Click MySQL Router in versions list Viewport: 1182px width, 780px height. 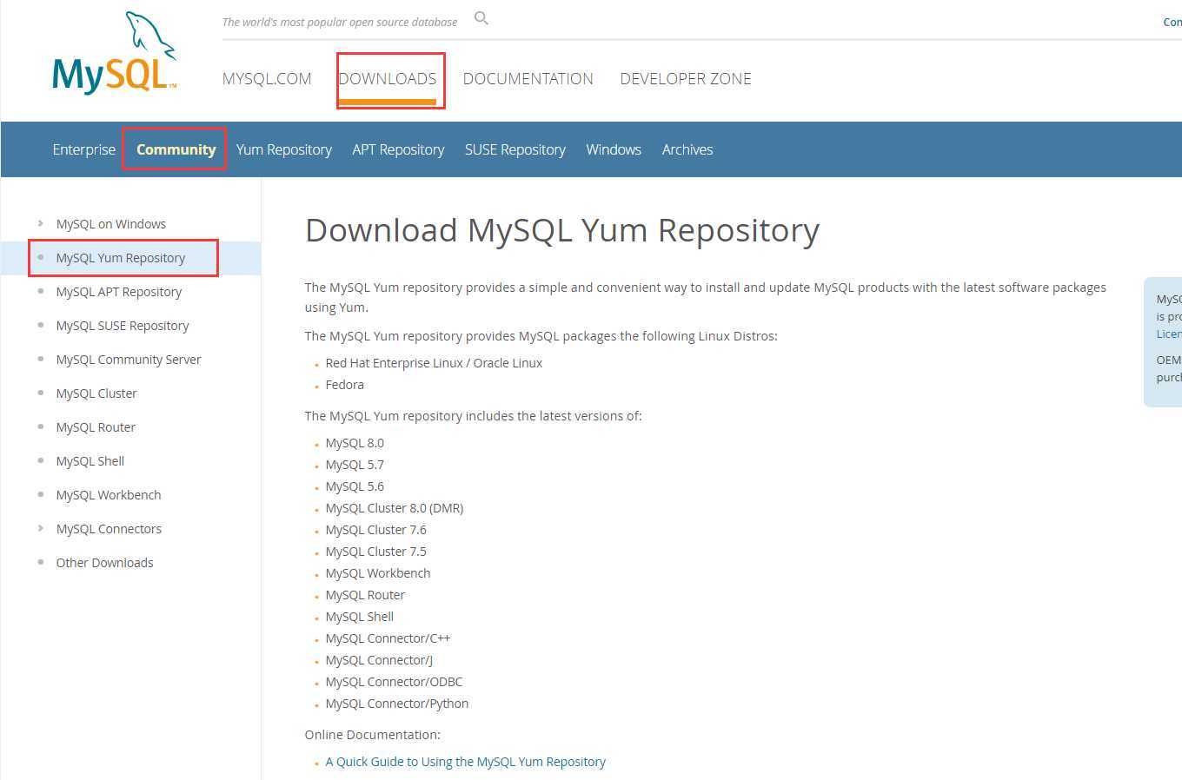tap(365, 595)
